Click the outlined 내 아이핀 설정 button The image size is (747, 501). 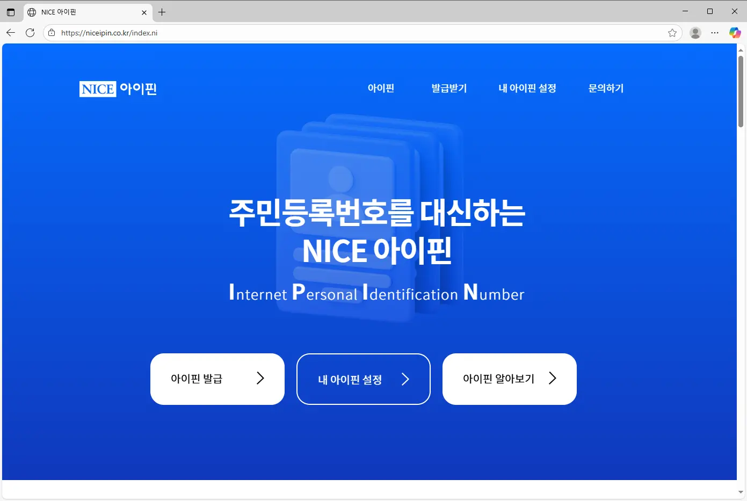364,379
